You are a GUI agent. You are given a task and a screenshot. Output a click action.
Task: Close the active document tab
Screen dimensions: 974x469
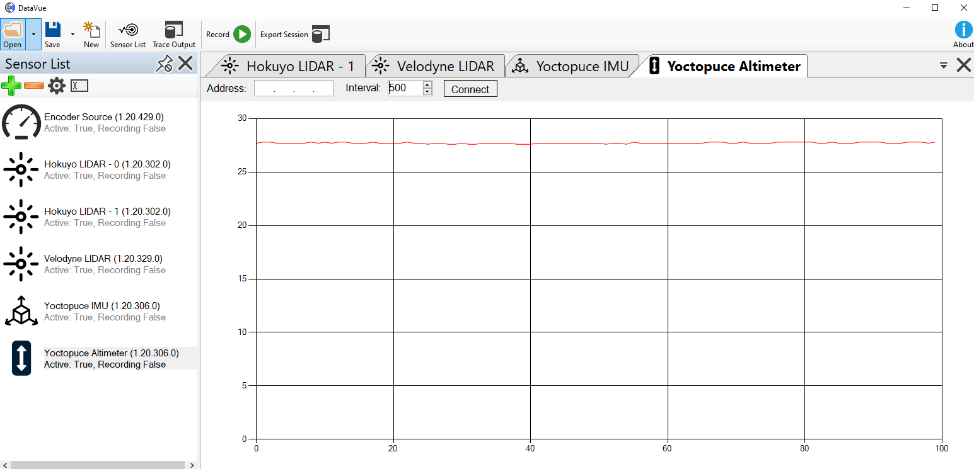tap(964, 65)
